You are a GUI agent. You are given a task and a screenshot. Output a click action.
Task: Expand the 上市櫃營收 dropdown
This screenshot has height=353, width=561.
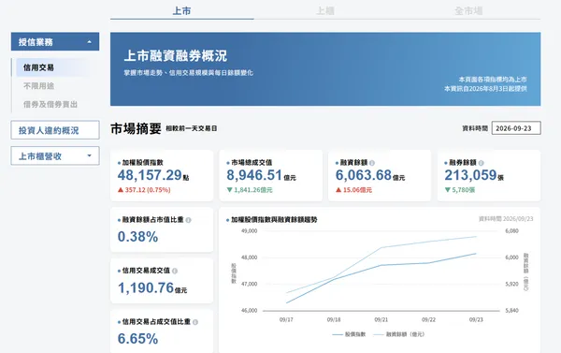tap(55, 155)
